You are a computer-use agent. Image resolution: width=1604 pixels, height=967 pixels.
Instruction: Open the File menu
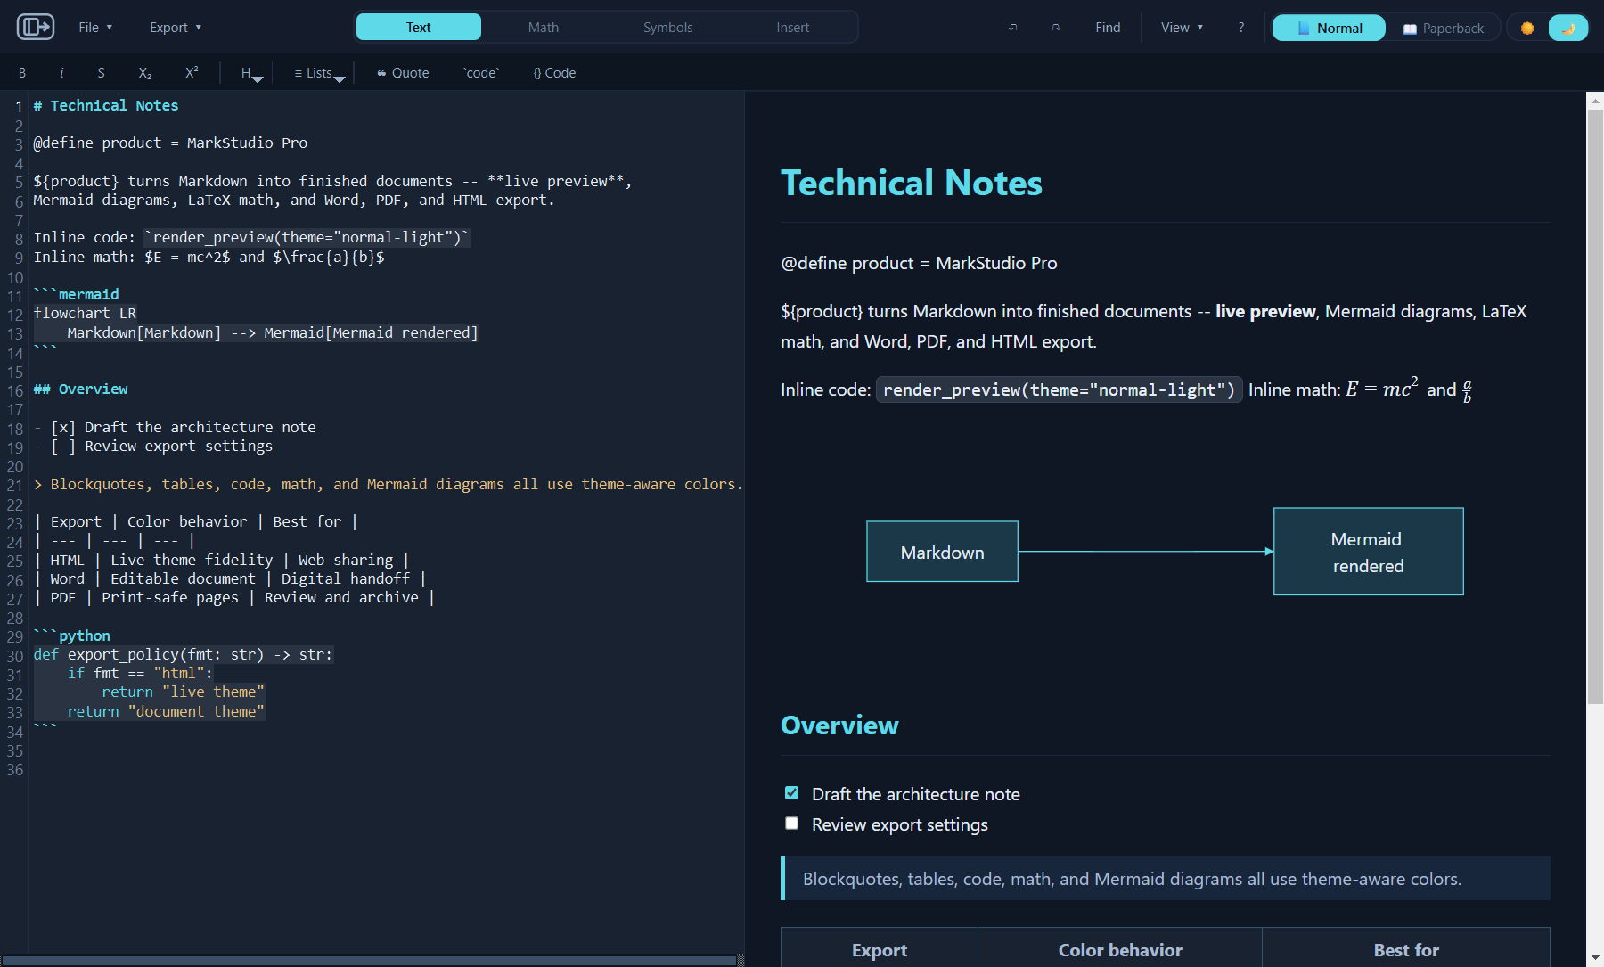pyautogui.click(x=95, y=28)
